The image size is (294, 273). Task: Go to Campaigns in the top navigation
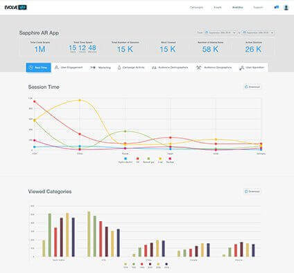pos(196,8)
